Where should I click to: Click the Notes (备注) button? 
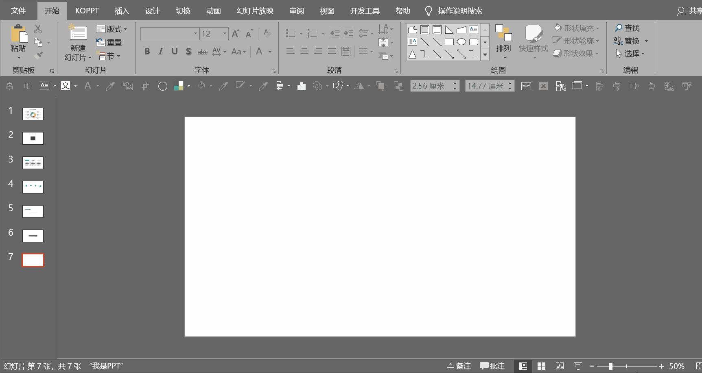pos(459,366)
